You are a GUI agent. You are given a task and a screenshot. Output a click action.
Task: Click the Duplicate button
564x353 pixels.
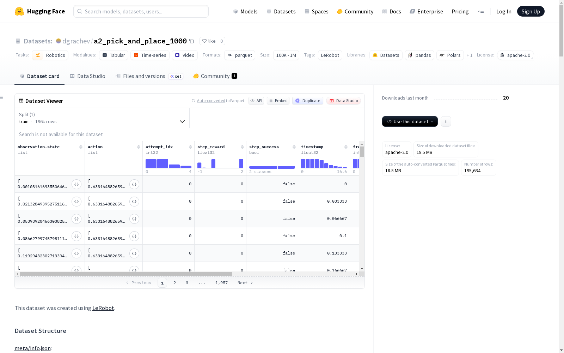pyautogui.click(x=308, y=101)
